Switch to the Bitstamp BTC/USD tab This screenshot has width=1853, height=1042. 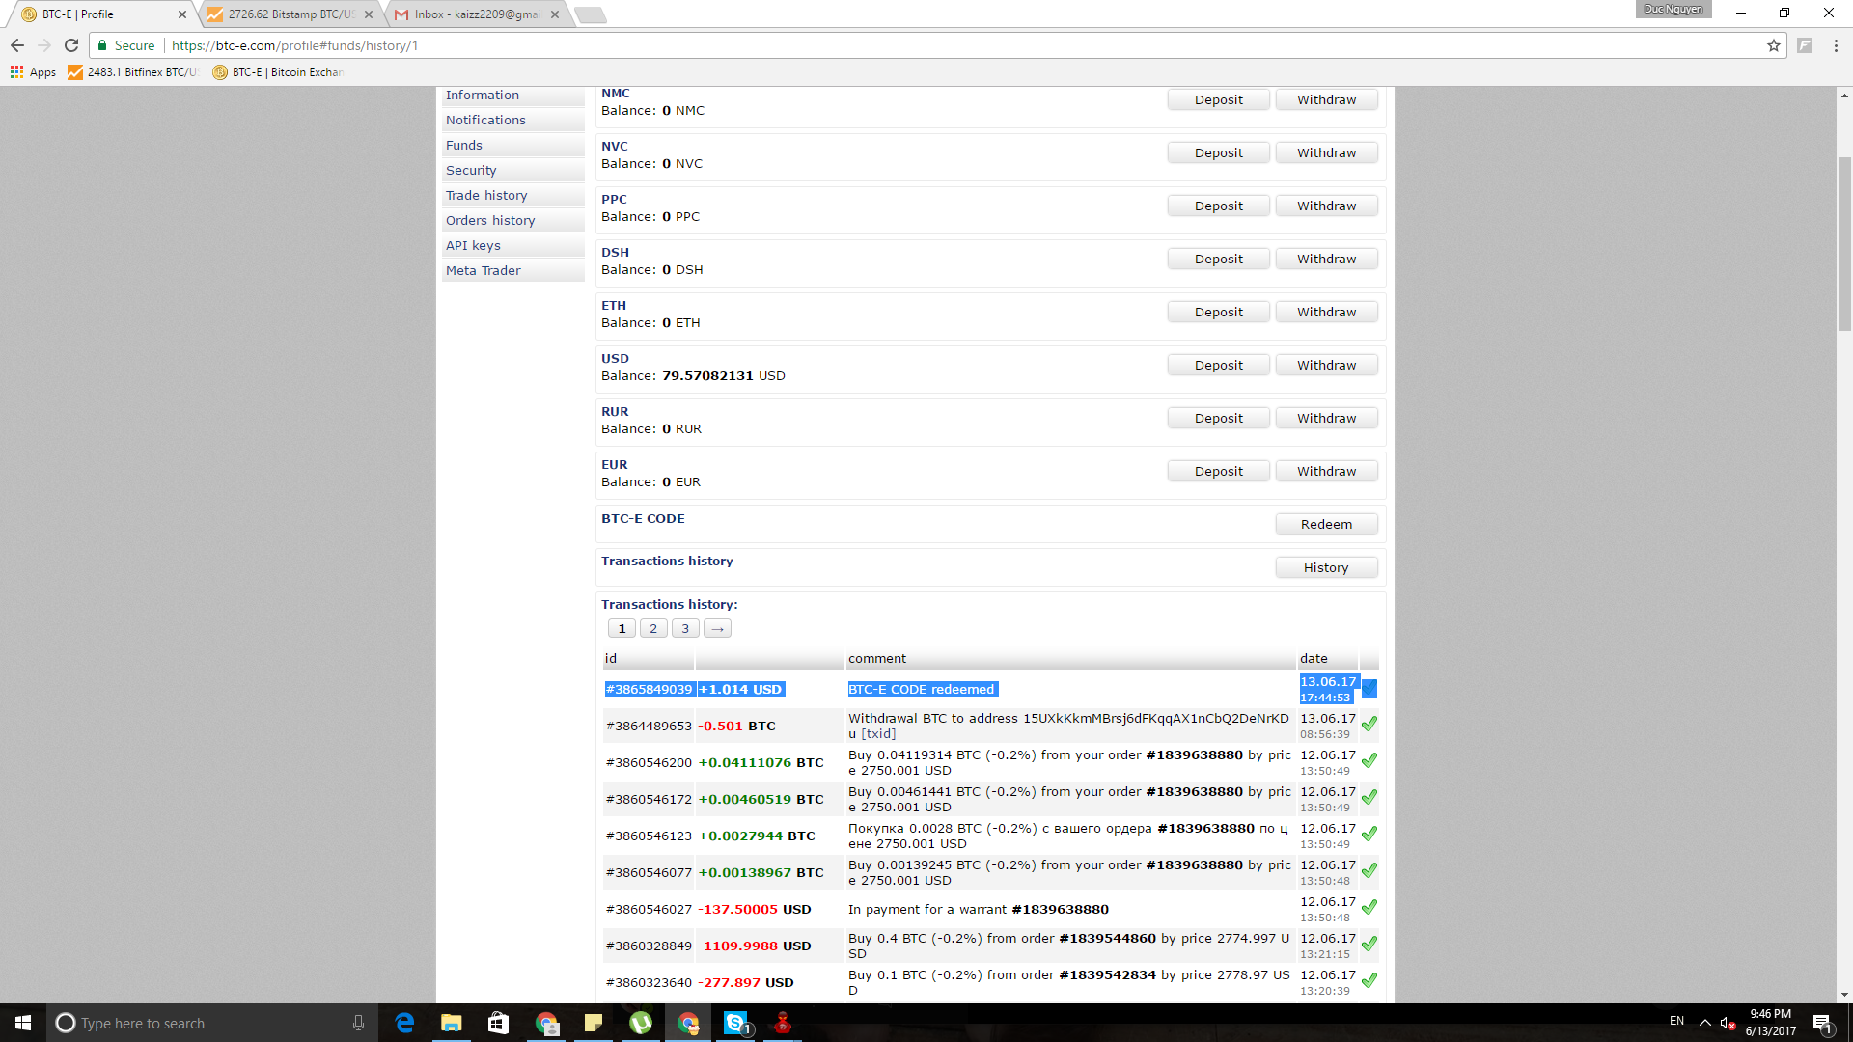pos(290,14)
